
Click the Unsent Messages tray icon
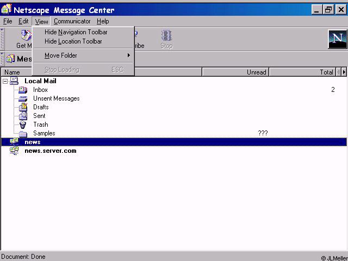23,98
